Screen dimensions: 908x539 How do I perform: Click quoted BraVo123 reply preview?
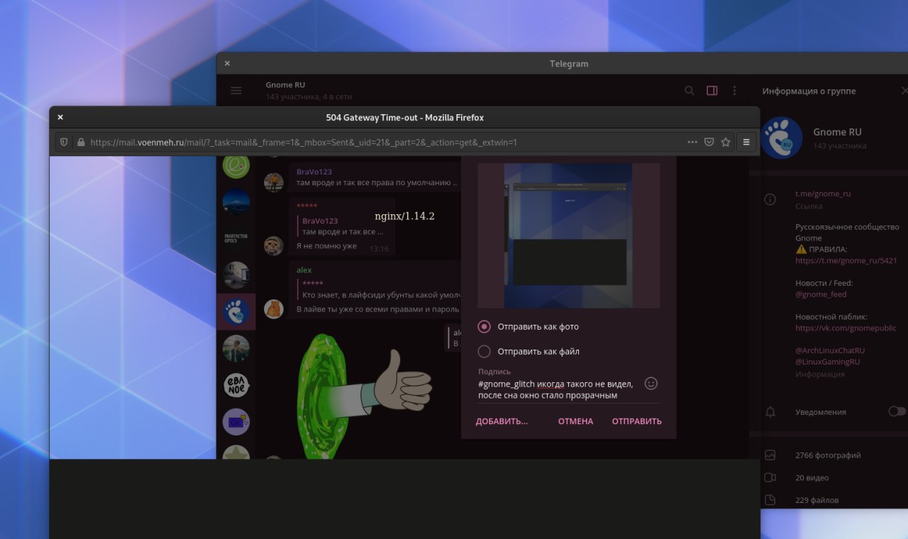[343, 226]
